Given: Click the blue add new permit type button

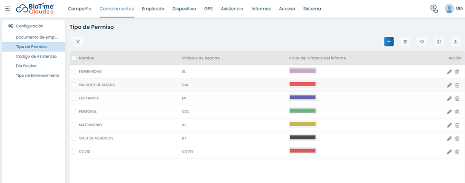Looking at the screenshot, I should coord(389,42).
